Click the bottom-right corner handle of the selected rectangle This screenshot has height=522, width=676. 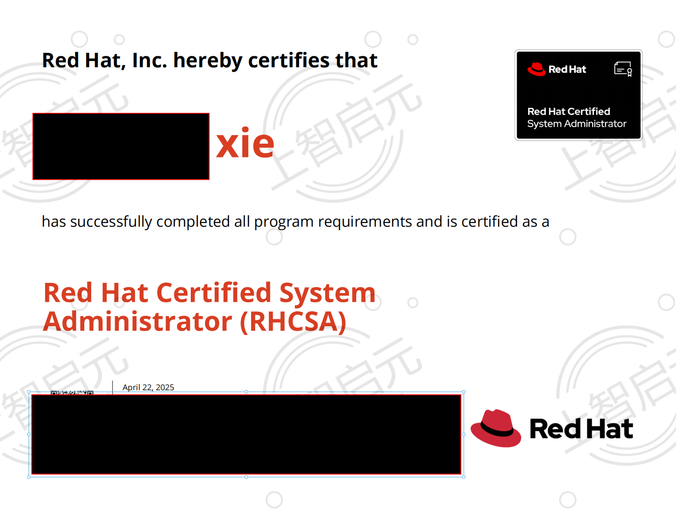click(464, 477)
